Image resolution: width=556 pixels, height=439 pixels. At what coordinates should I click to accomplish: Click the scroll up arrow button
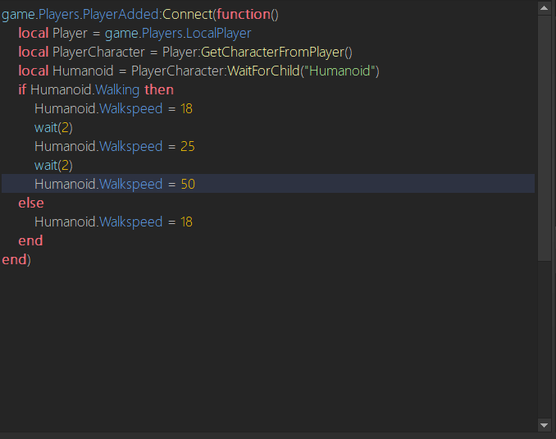point(544,8)
